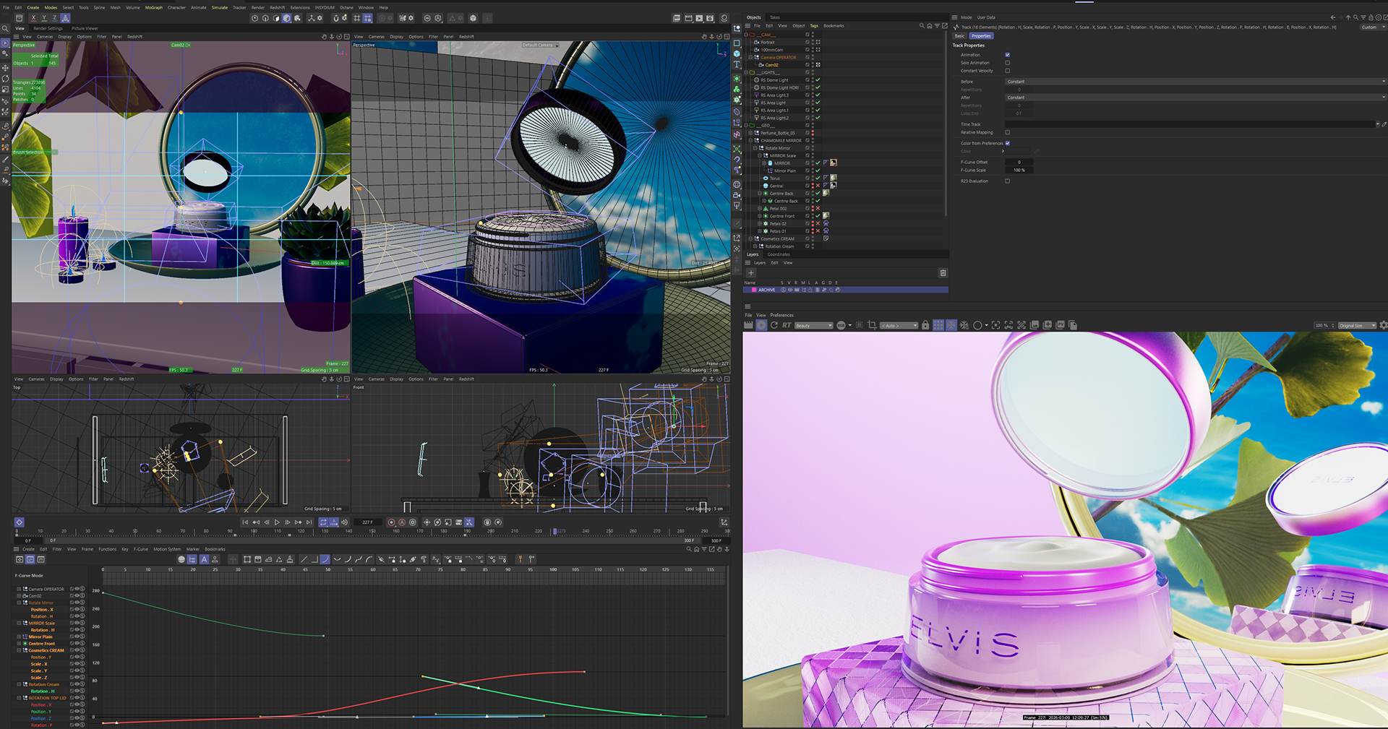
Task: Click the Frame All icon in timeline
Action: click(x=247, y=559)
